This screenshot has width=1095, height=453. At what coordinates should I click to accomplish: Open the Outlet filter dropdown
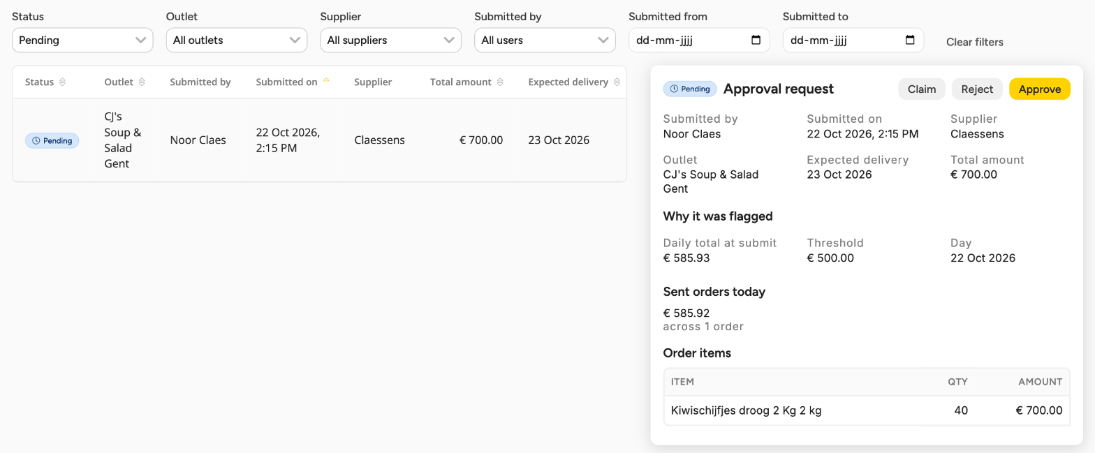pyautogui.click(x=237, y=40)
